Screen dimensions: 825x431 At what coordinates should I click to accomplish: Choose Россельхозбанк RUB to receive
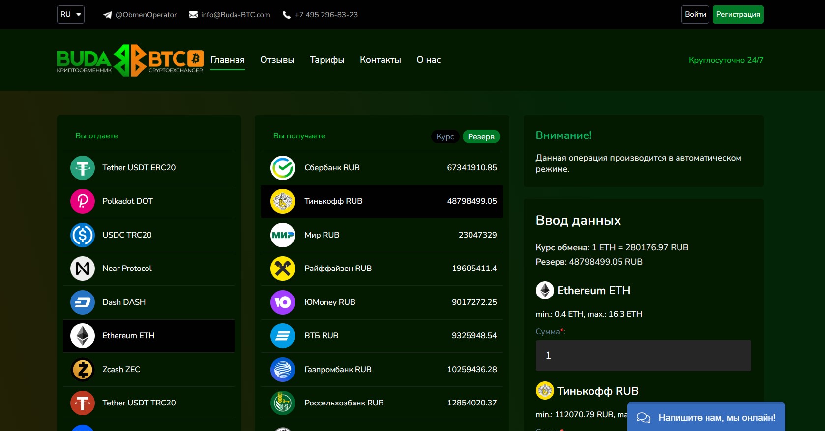tap(382, 403)
